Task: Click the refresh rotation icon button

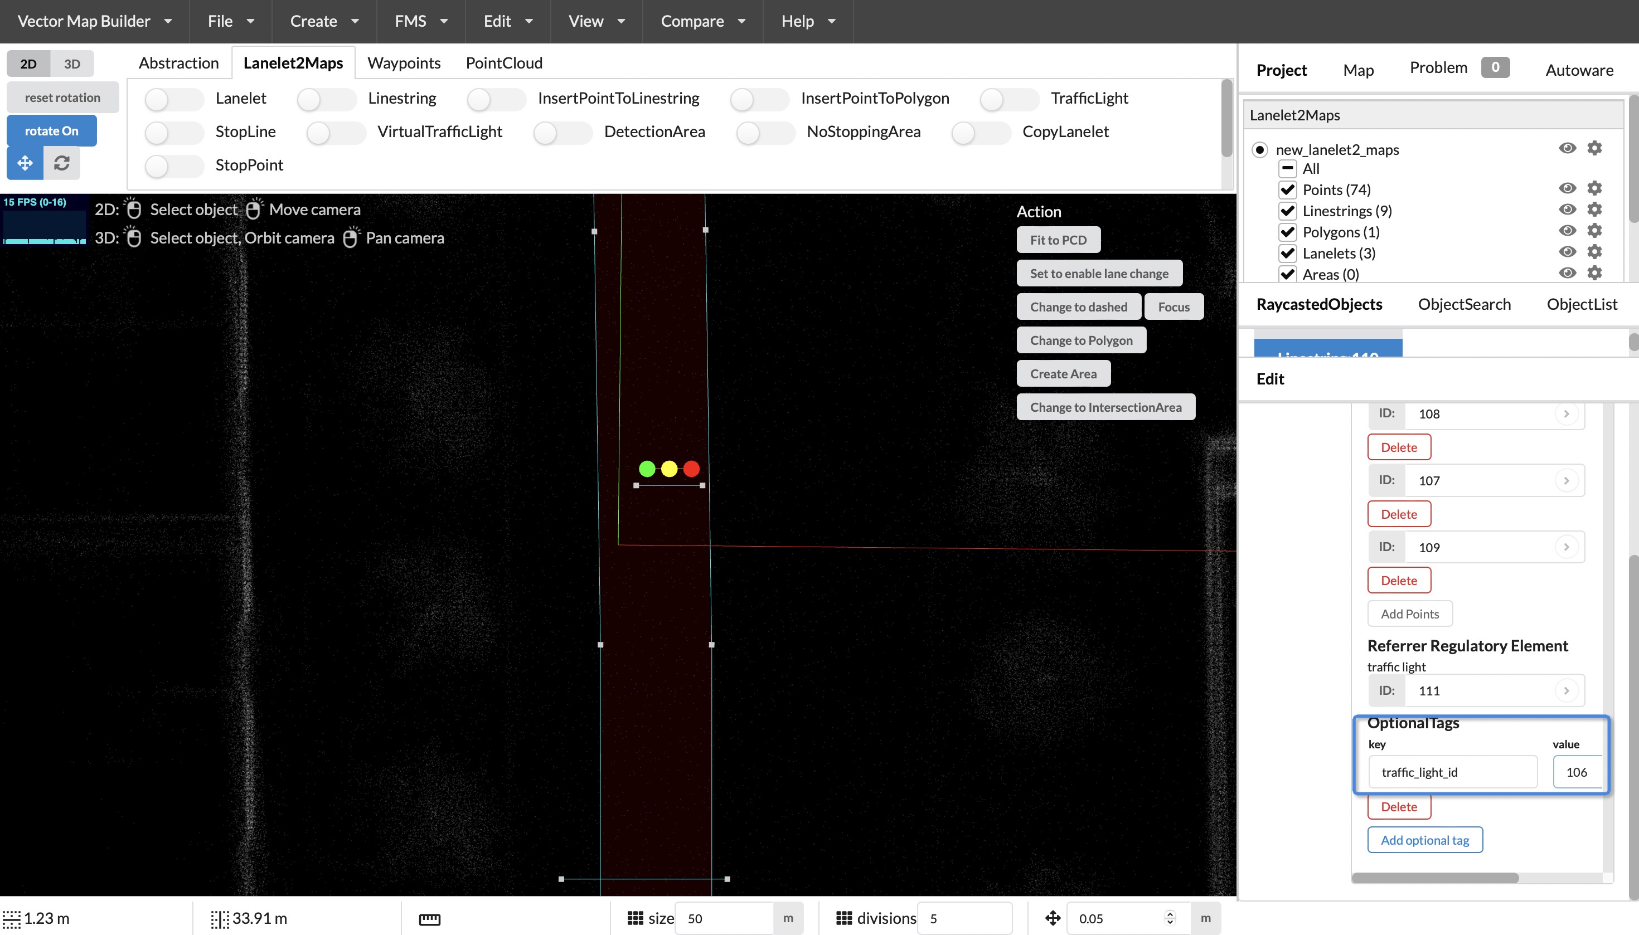Action: tap(62, 163)
